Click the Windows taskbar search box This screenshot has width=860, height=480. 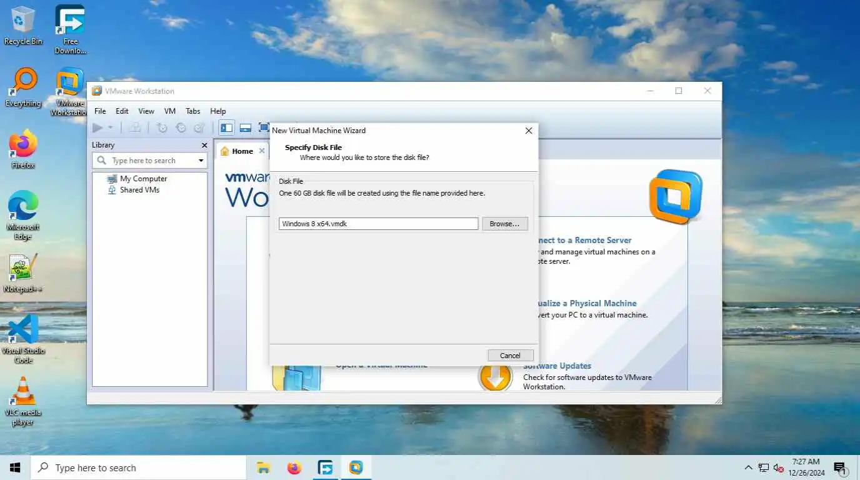point(138,467)
